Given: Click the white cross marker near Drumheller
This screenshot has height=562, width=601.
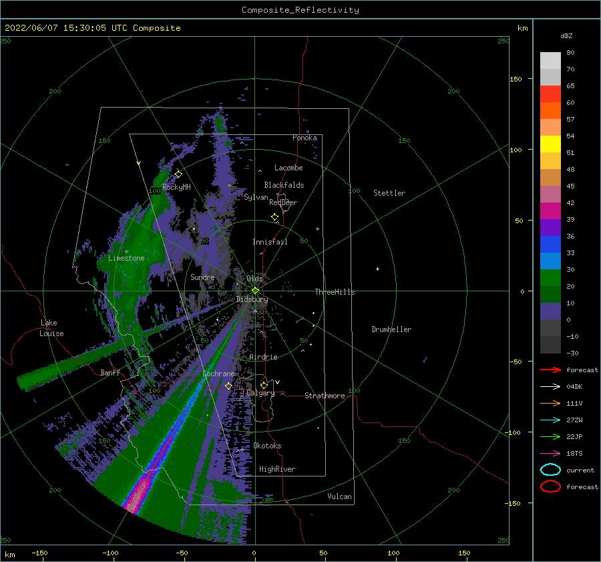Looking at the screenshot, I should [377, 269].
